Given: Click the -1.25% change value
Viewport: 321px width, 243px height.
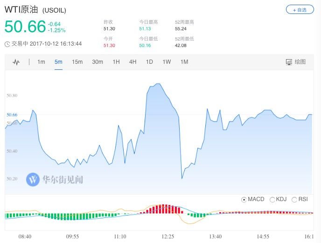Looking at the screenshot, I should (x=57, y=30).
